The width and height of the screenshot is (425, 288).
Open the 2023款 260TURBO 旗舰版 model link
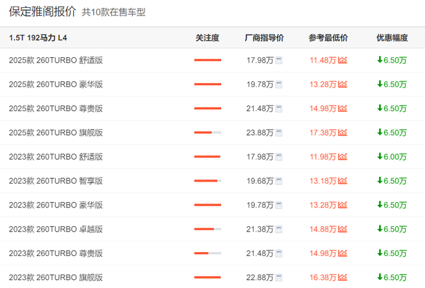56,277
